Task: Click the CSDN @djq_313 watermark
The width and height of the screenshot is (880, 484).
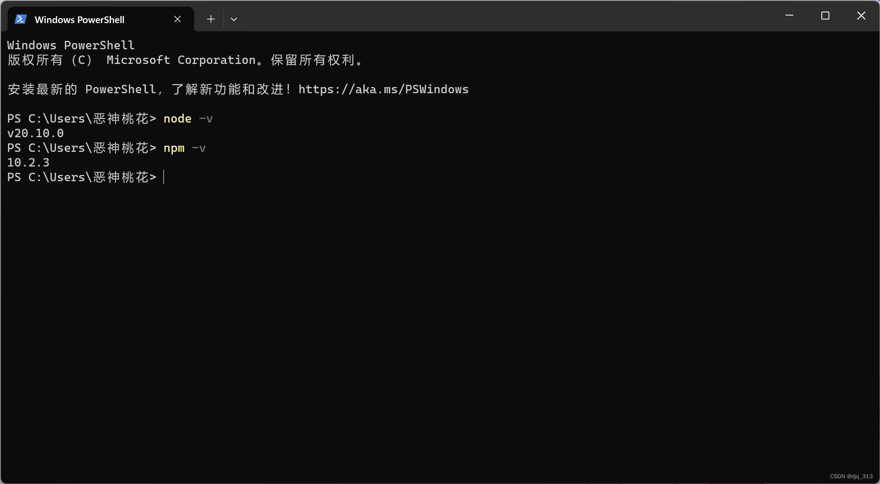Action: (851, 476)
